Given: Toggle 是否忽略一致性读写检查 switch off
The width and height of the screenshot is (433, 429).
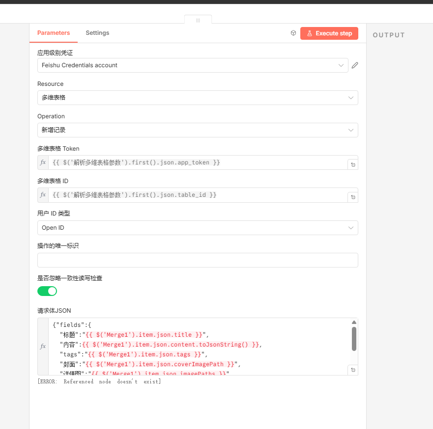Looking at the screenshot, I should (x=47, y=291).
